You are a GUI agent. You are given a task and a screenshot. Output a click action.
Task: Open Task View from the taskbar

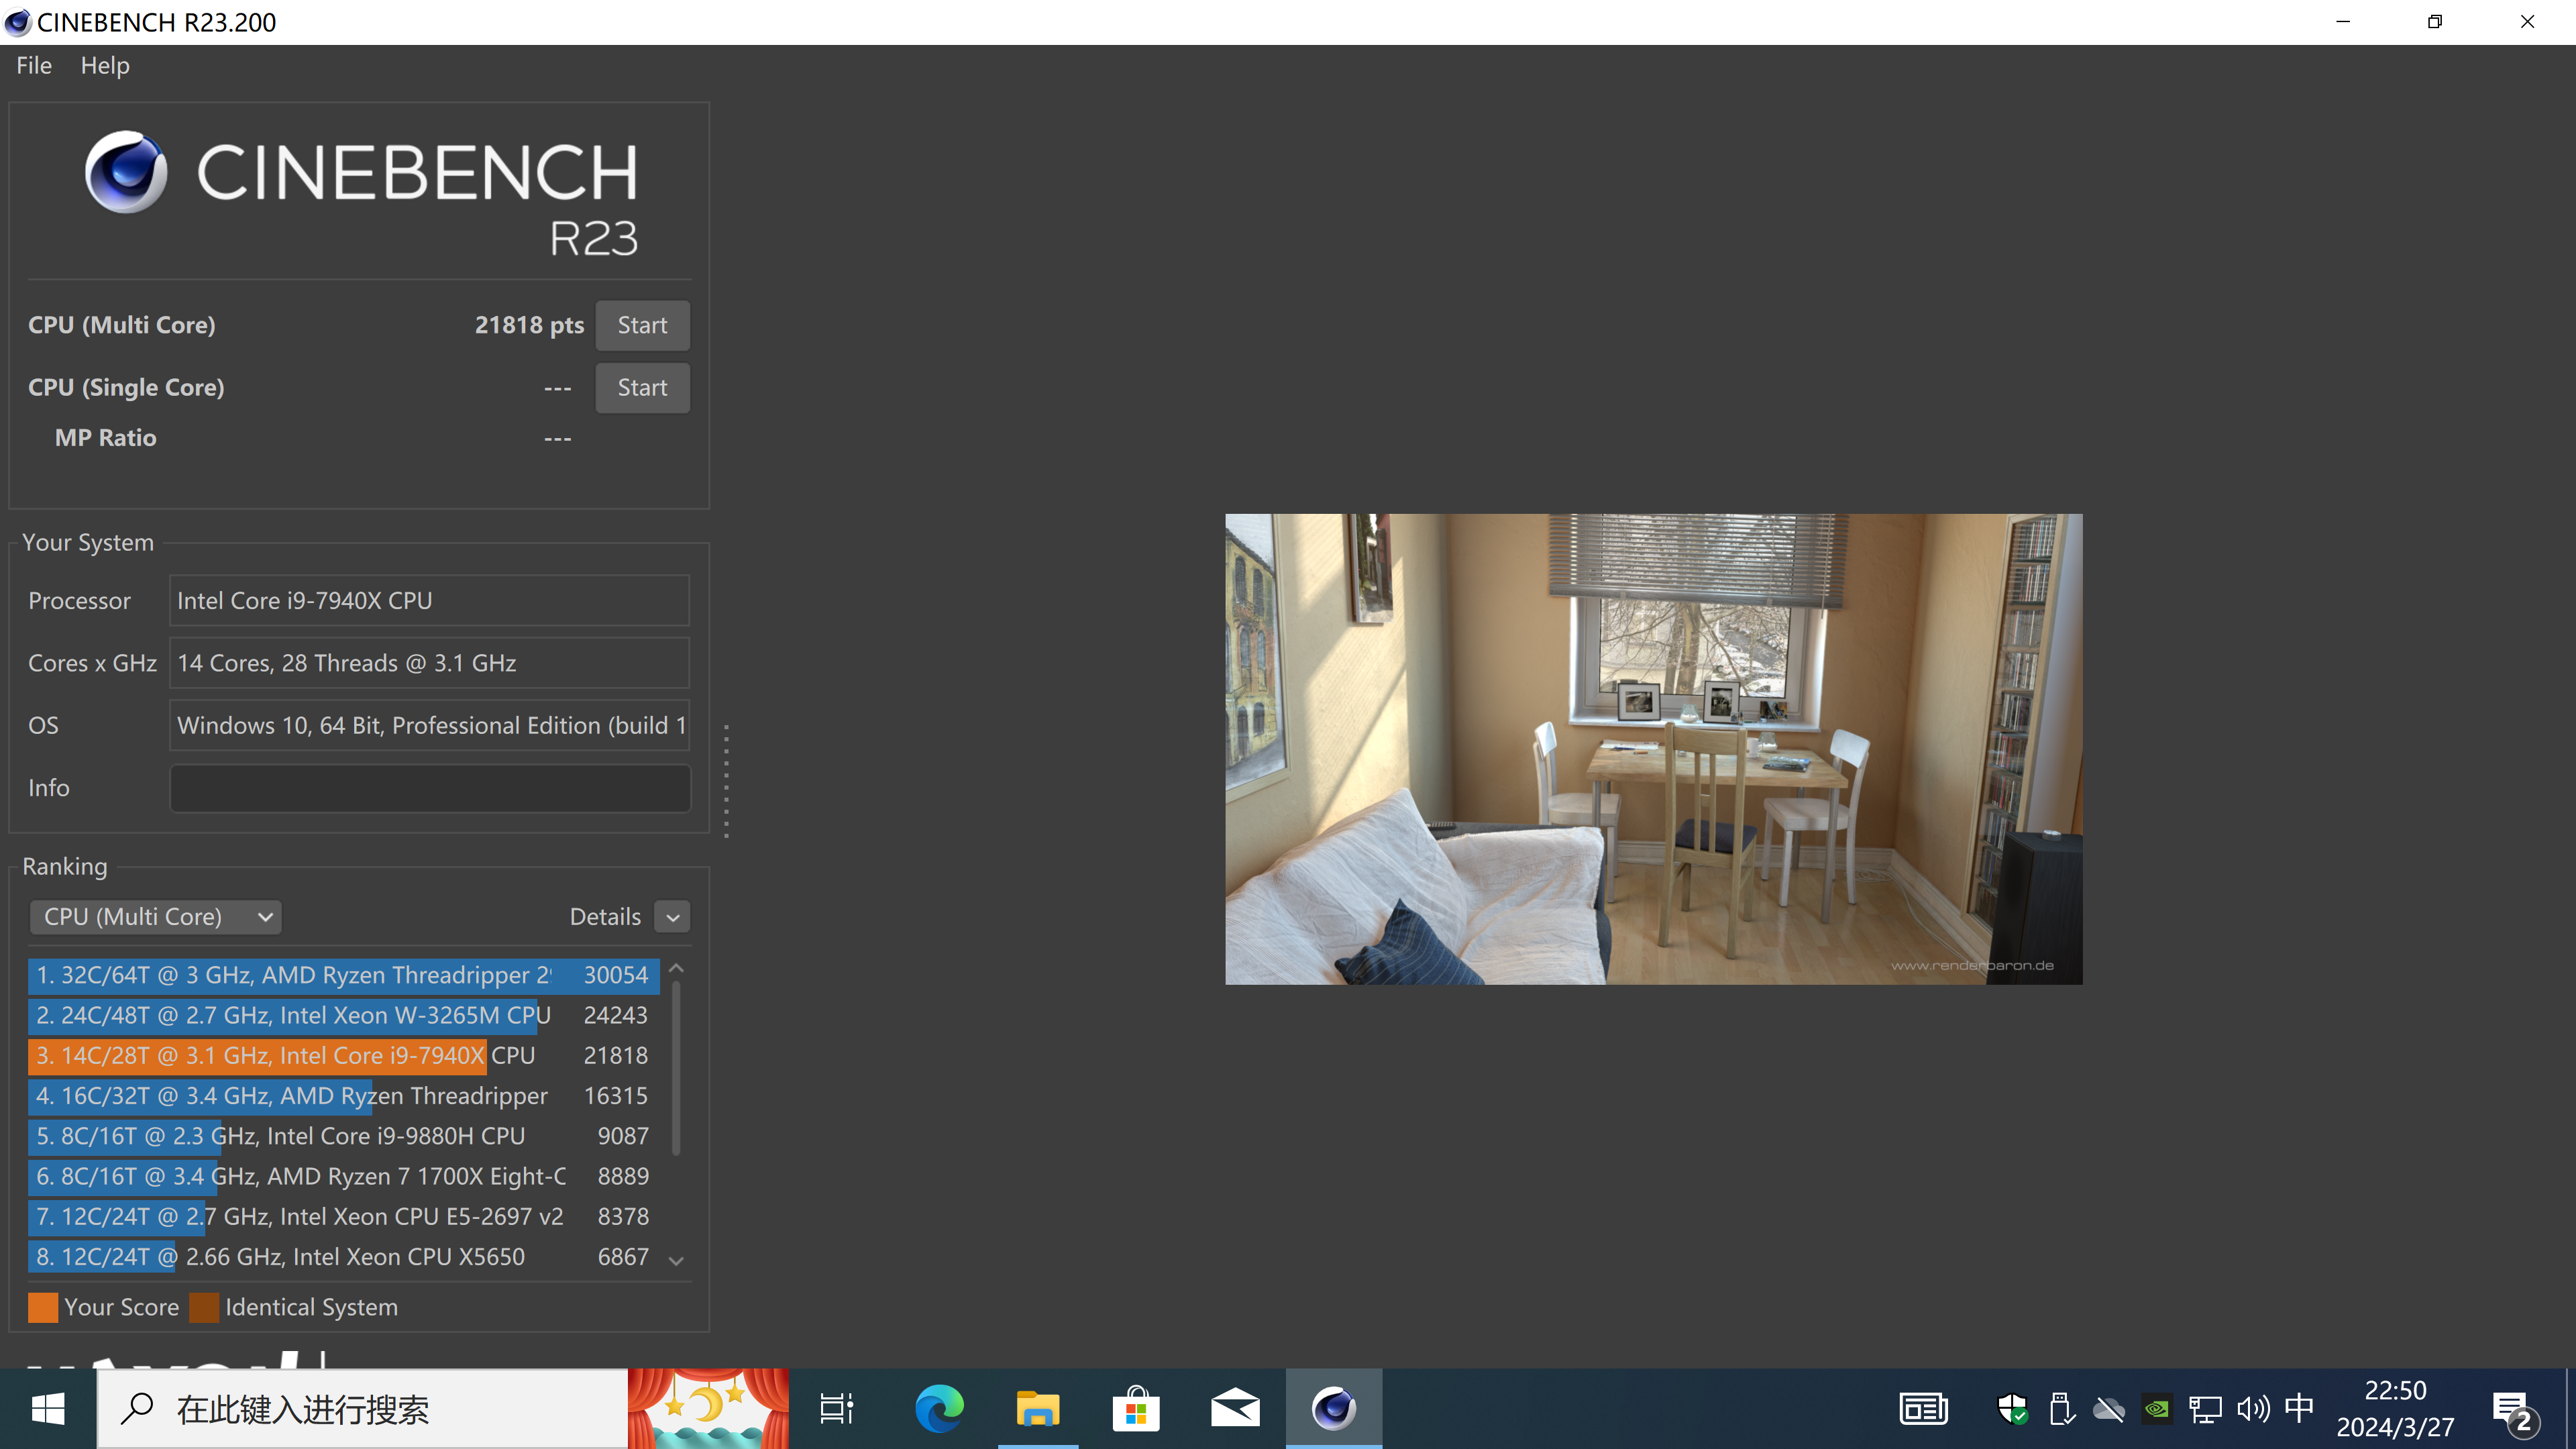(837, 1409)
